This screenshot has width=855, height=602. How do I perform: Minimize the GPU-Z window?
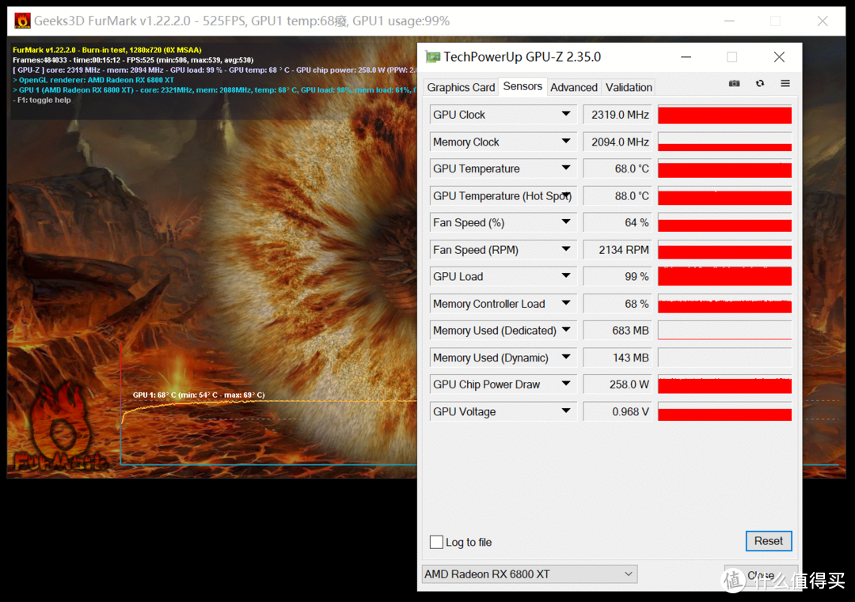686,57
